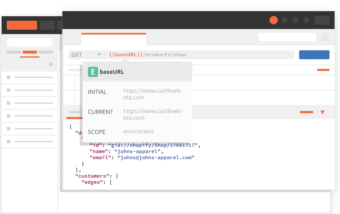The width and height of the screenshot is (340, 214).
Task: Click the search bar in back window sidebar
Action: pos(30,42)
